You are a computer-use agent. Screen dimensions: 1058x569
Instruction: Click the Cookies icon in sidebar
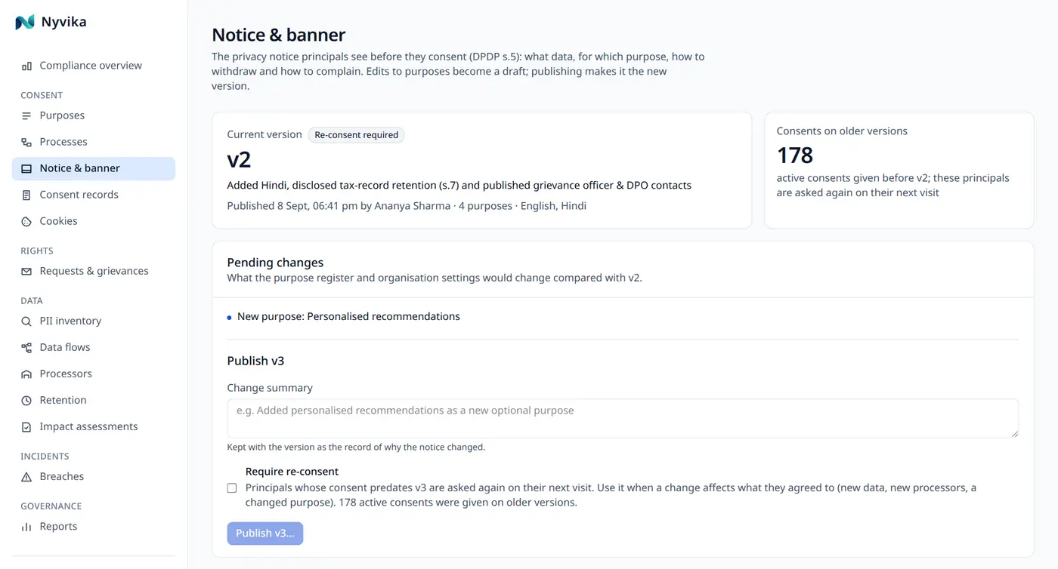[26, 221]
